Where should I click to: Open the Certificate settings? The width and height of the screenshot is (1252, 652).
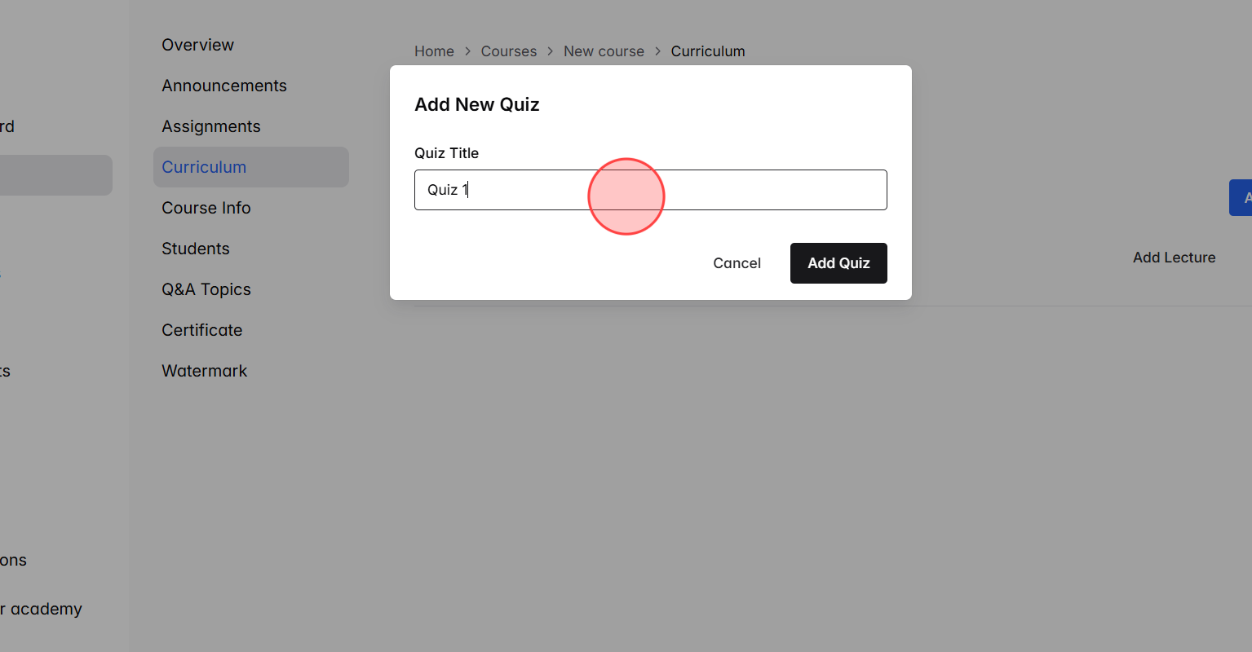(x=201, y=330)
